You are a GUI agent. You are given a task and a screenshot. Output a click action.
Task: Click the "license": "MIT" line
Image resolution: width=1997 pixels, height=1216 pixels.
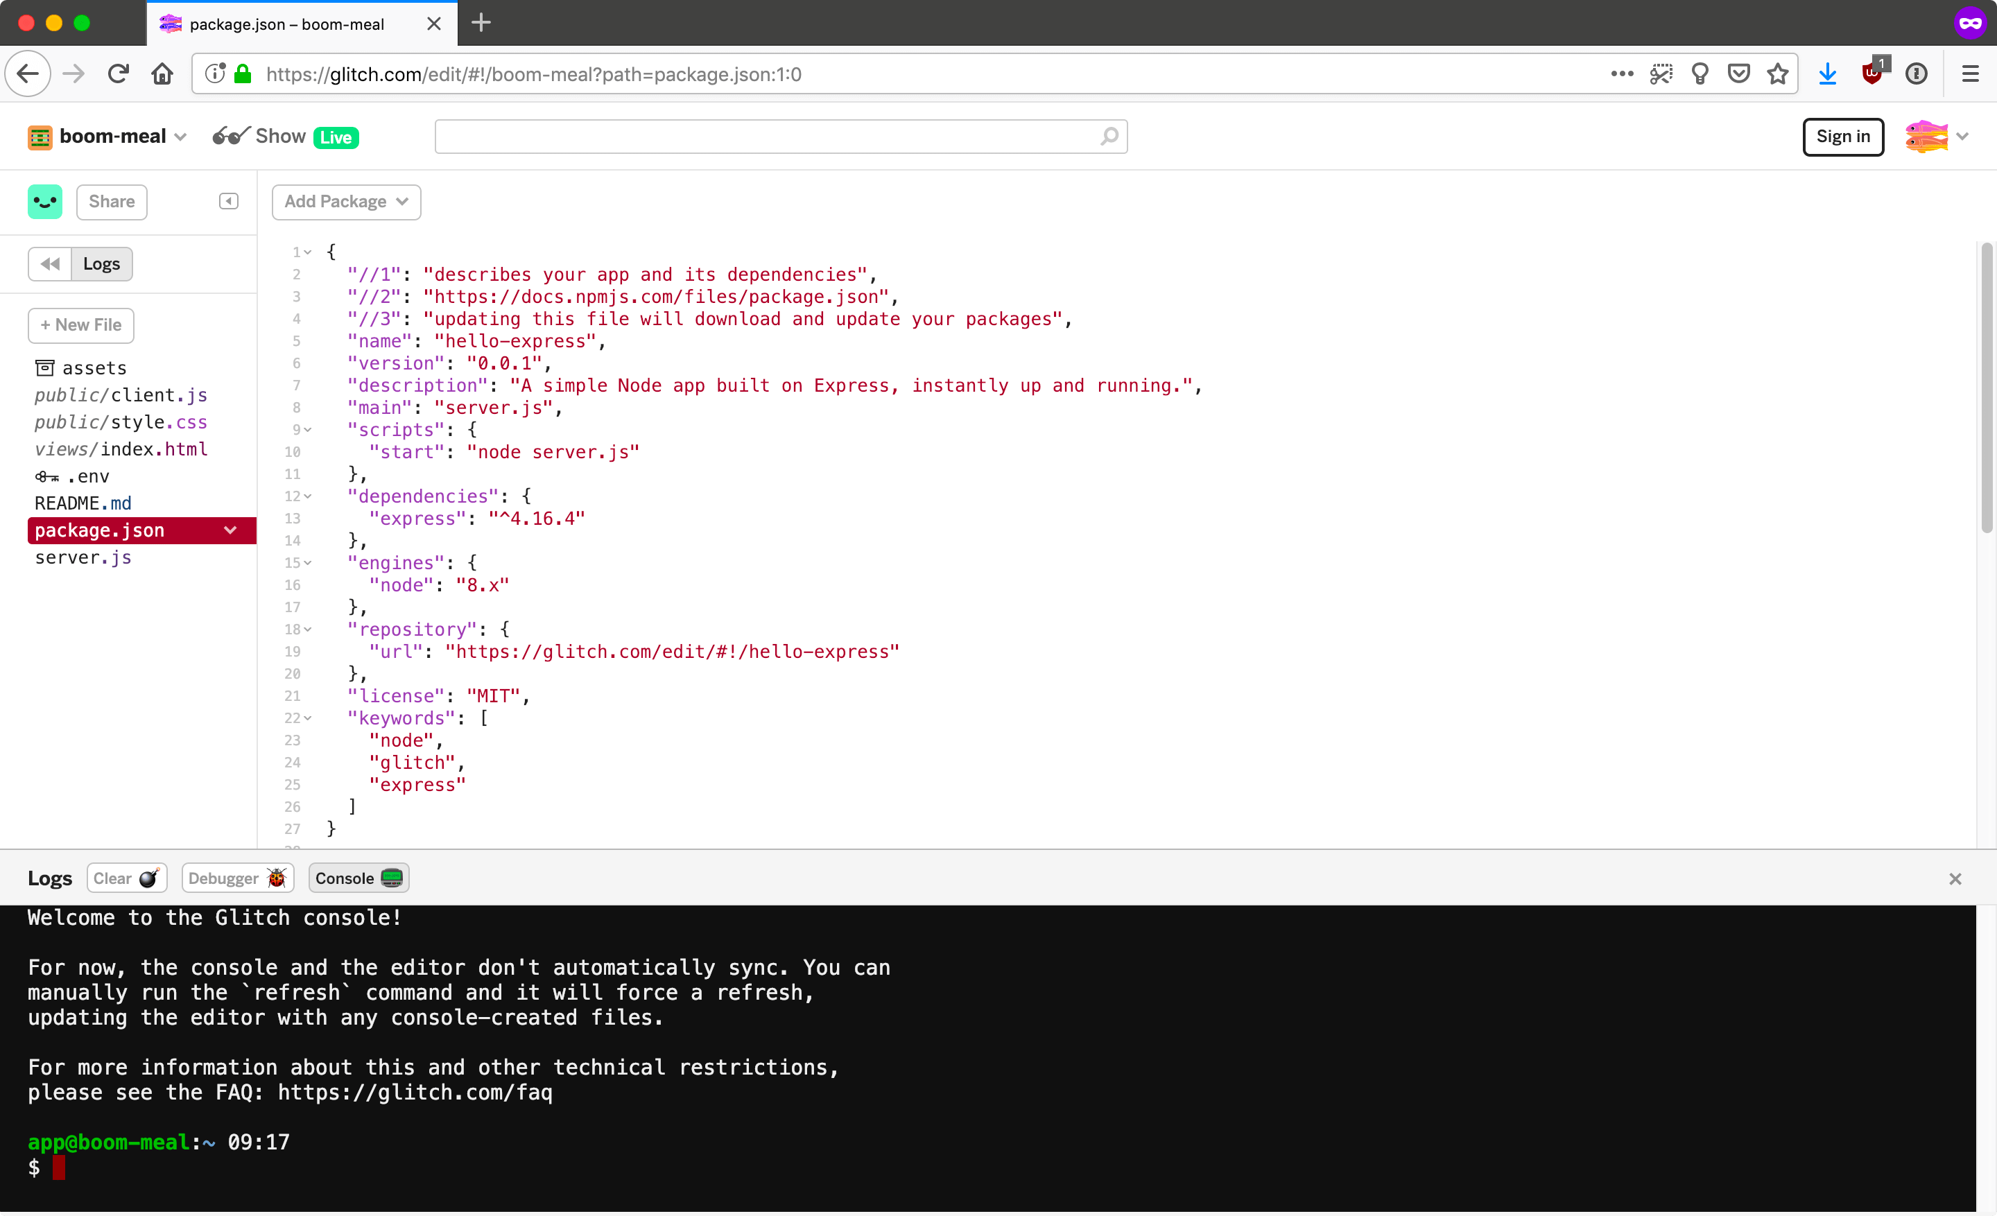pyautogui.click(x=438, y=696)
